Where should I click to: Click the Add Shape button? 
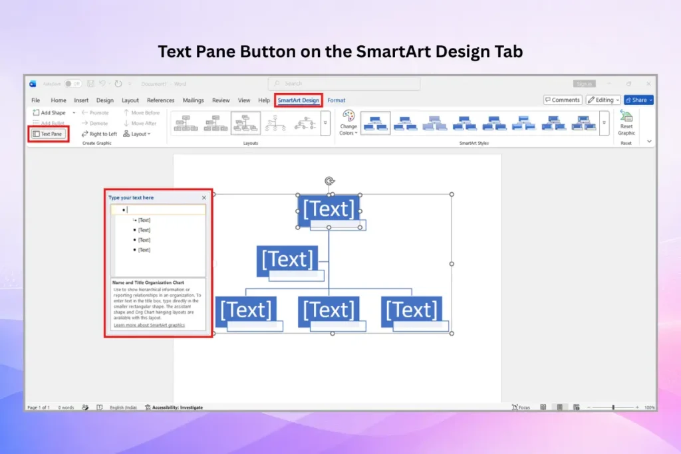(x=49, y=112)
